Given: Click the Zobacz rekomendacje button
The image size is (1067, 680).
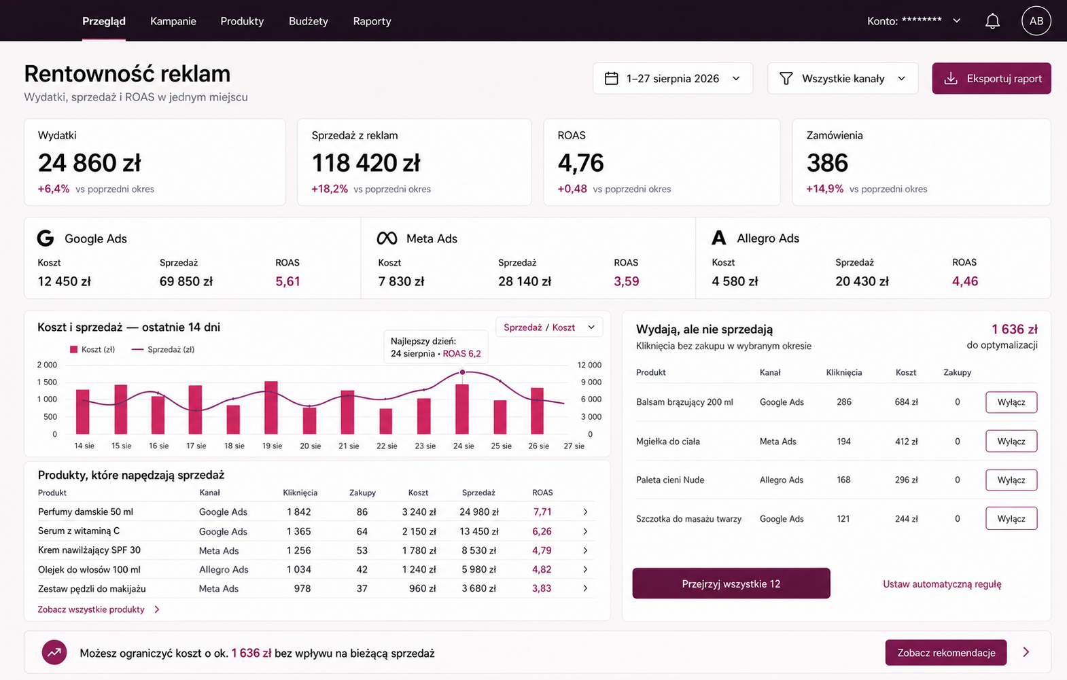Looking at the screenshot, I should coord(946,652).
